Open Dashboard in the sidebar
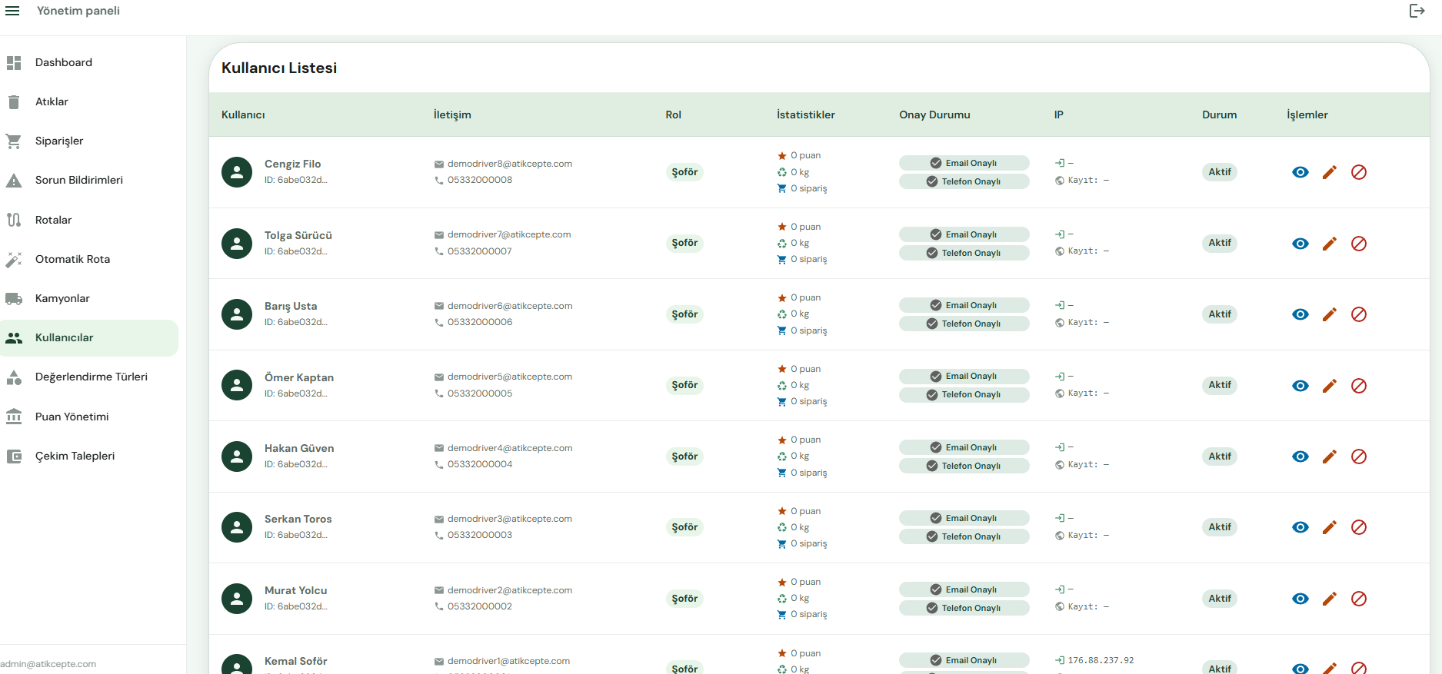 [x=89, y=62]
